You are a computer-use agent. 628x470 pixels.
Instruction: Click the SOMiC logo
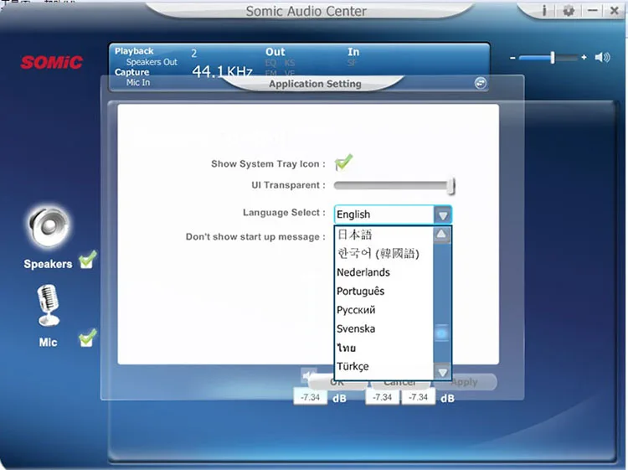(x=52, y=62)
